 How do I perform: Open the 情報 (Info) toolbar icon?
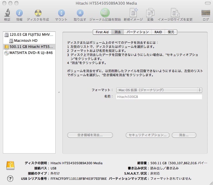coord(19,13)
